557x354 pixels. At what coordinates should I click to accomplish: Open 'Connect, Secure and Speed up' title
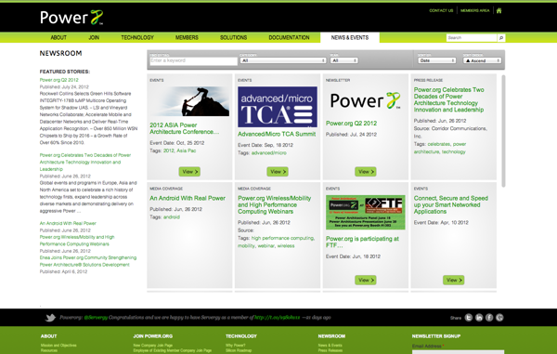[451, 204]
